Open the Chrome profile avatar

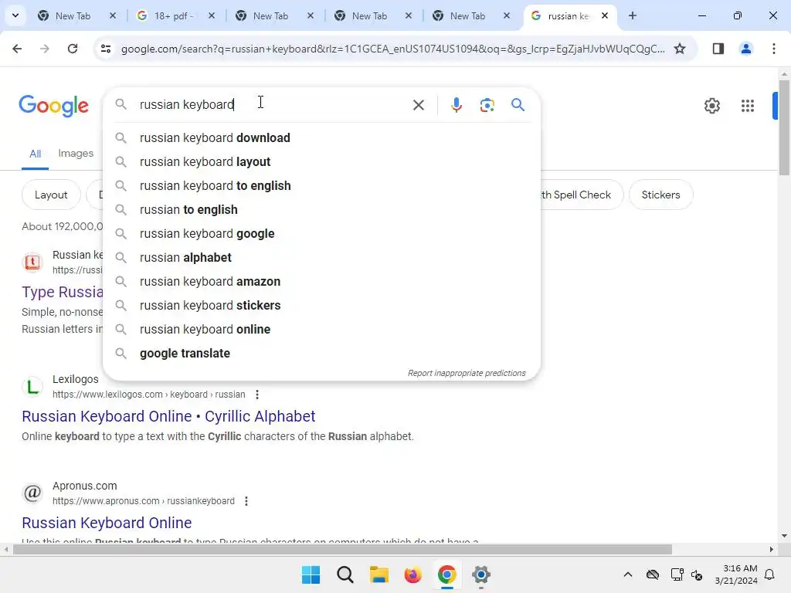point(745,49)
